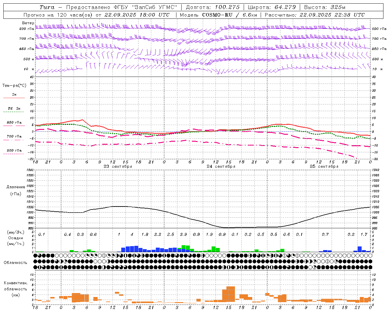This screenshot has height=310, width=388.
Task: Click the 'Высота: 325м' elevation text
Action: click(325, 7)
